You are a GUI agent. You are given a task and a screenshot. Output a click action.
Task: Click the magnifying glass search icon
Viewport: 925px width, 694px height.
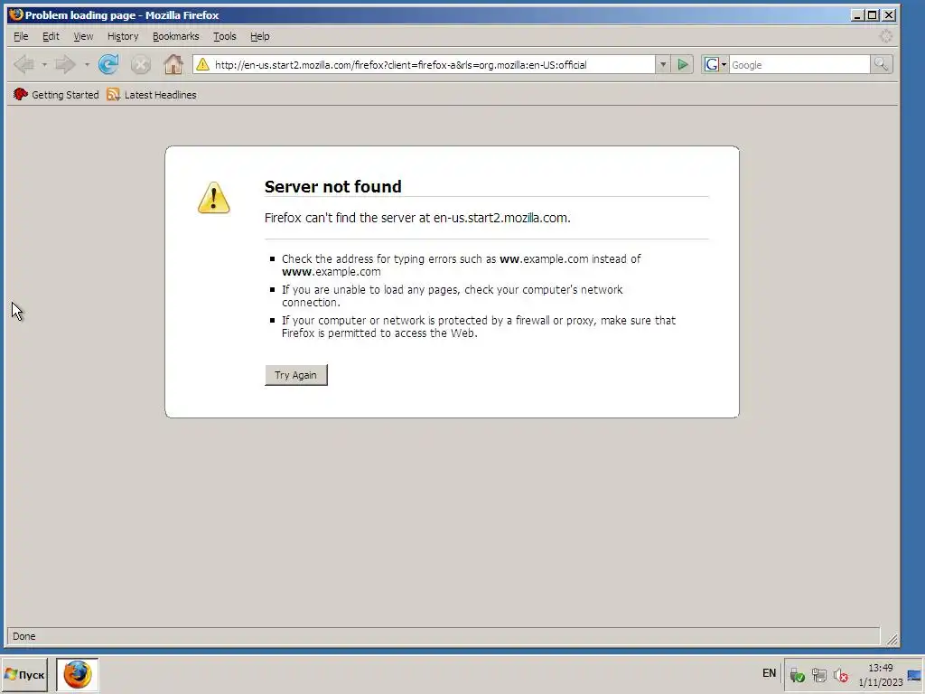(x=882, y=64)
